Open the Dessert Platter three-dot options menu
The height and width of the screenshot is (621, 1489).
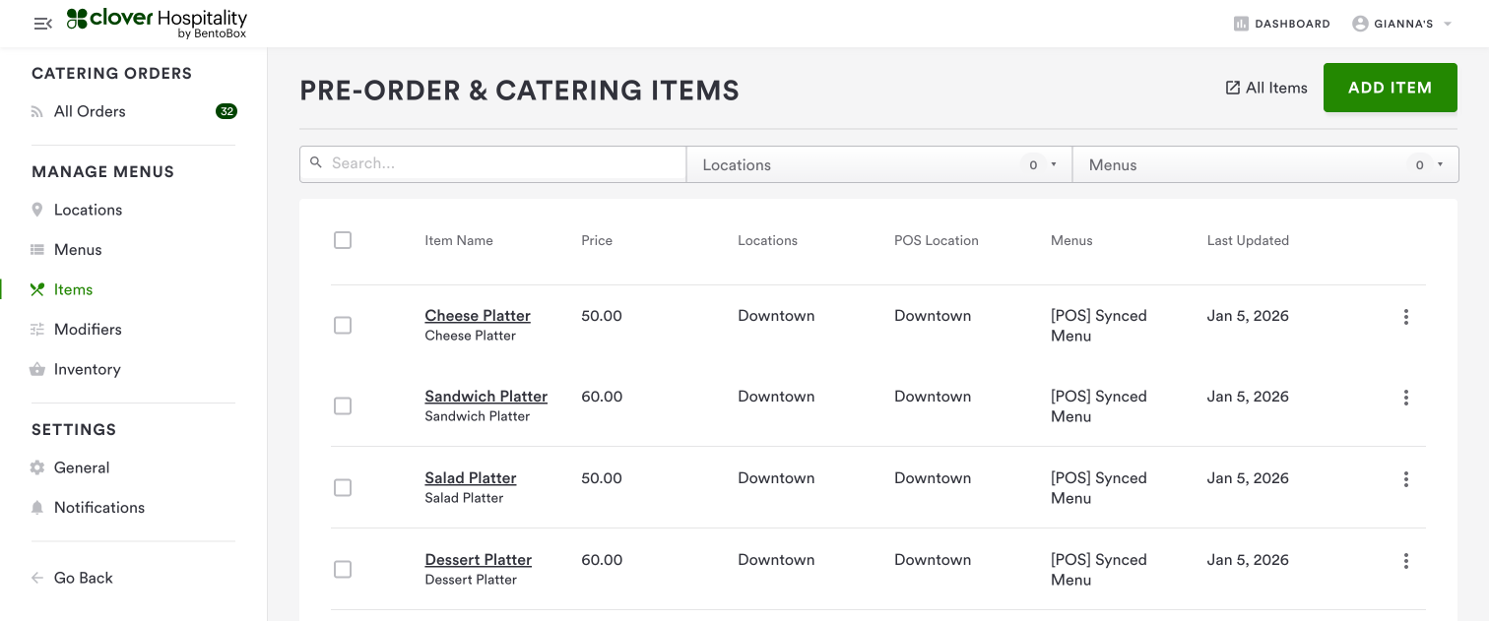[1405, 561]
